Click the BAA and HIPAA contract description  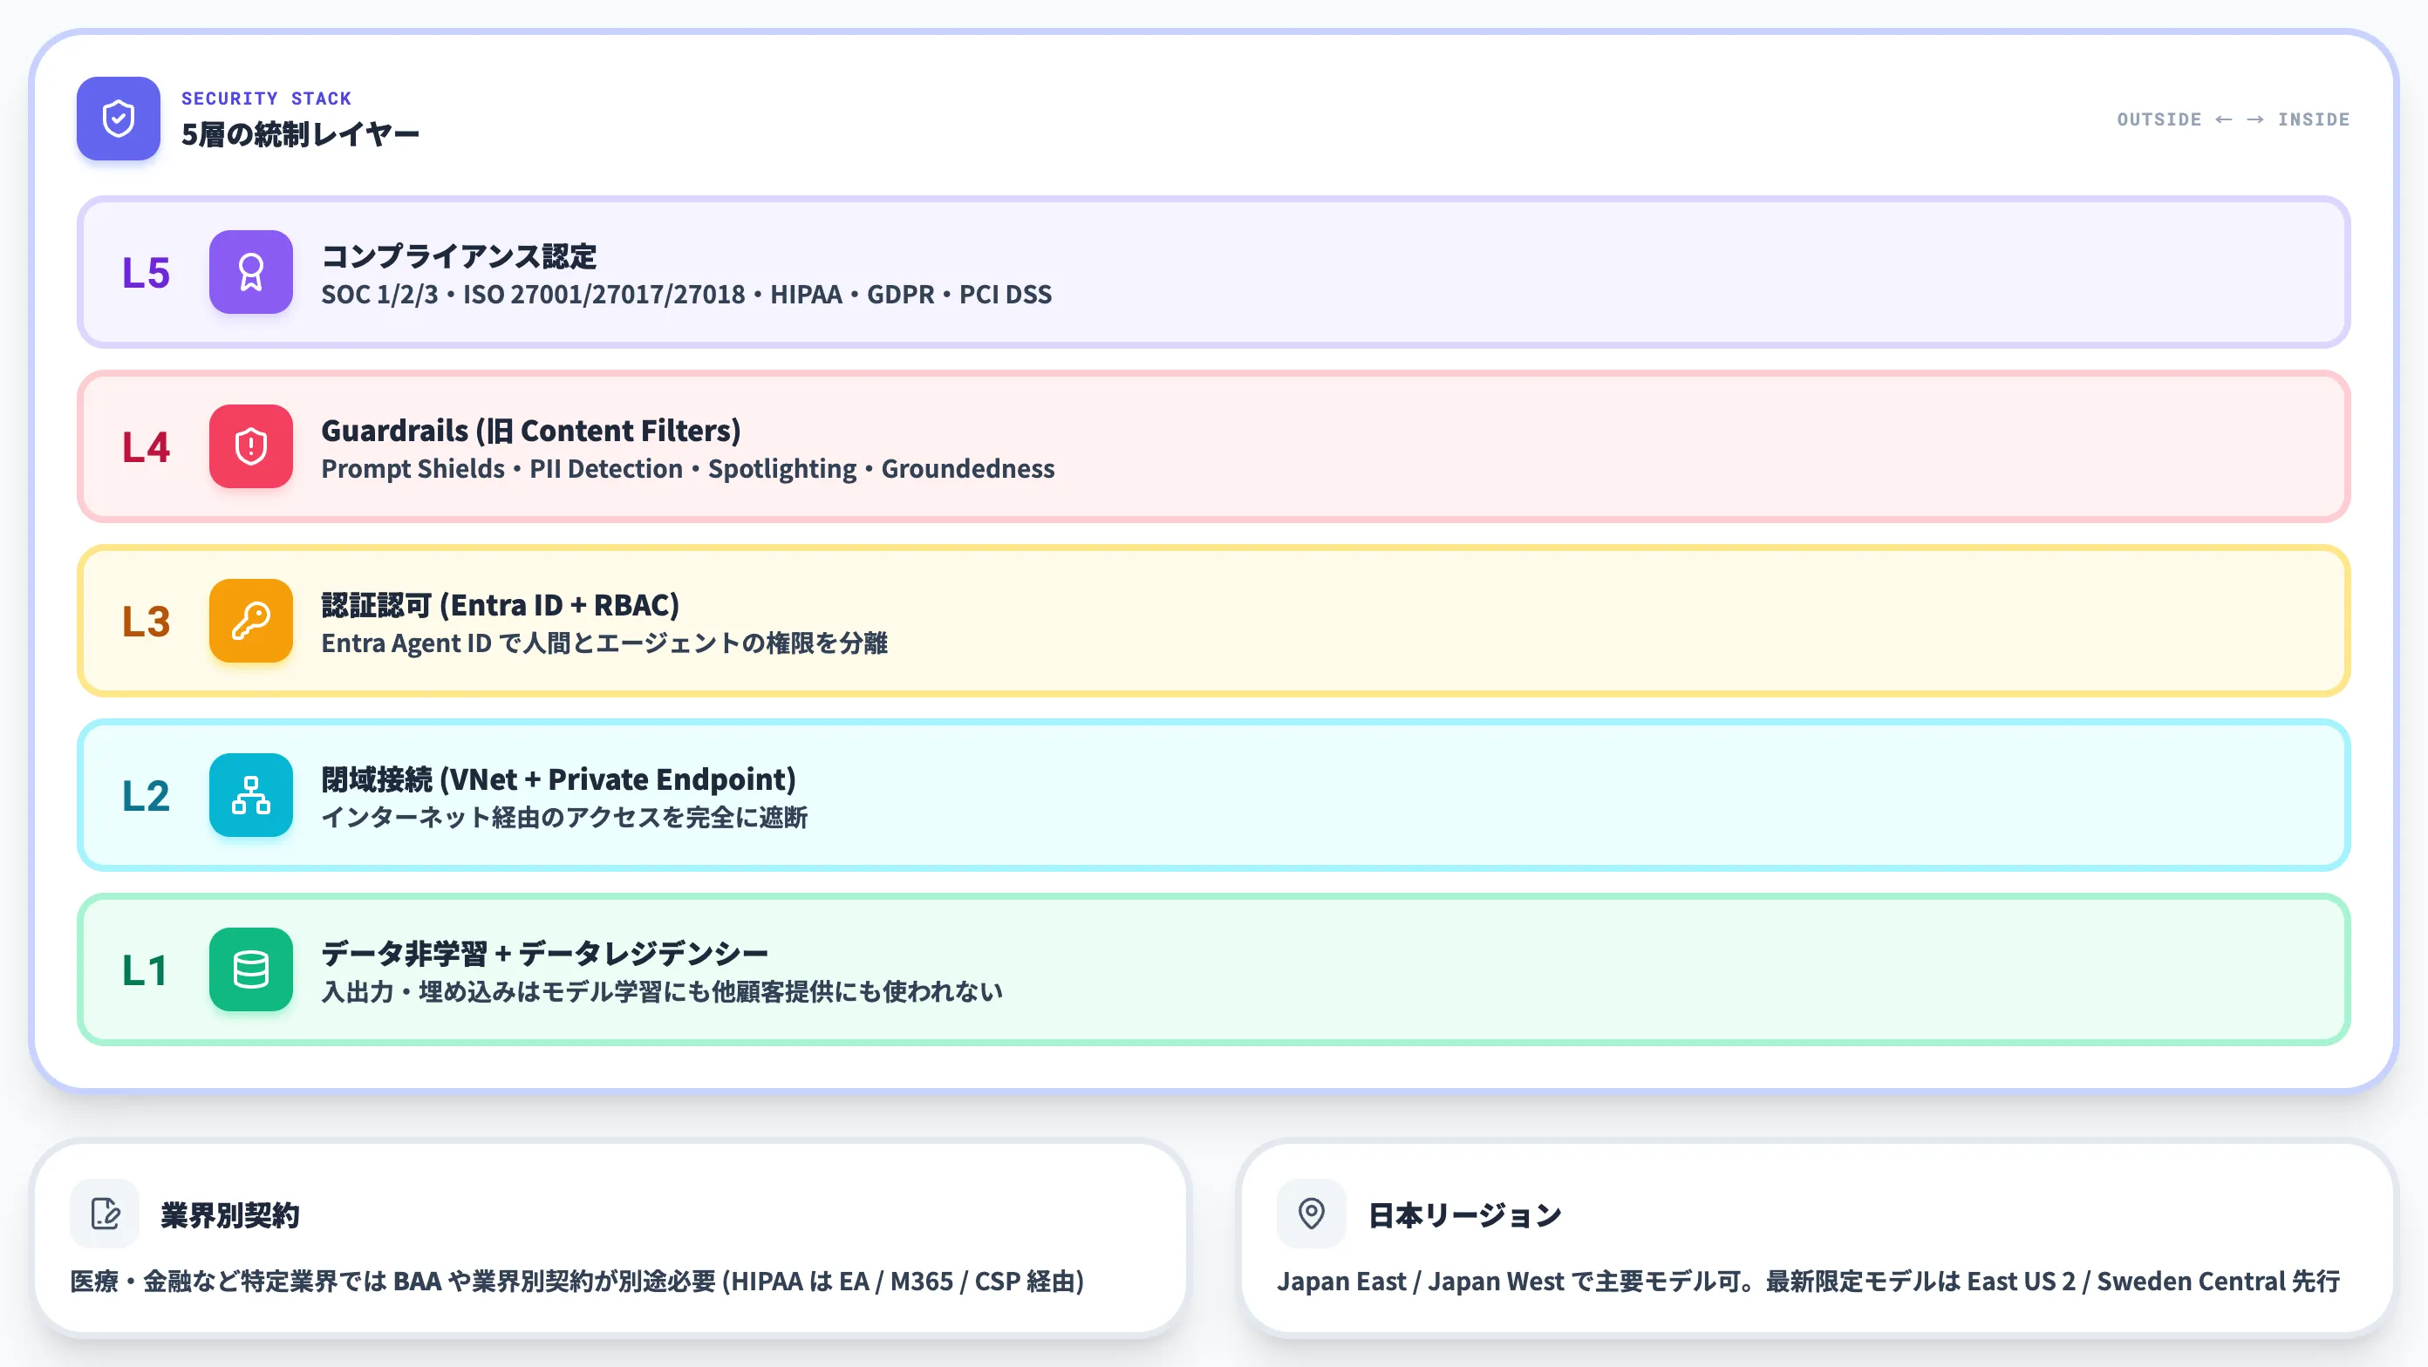[576, 1282]
